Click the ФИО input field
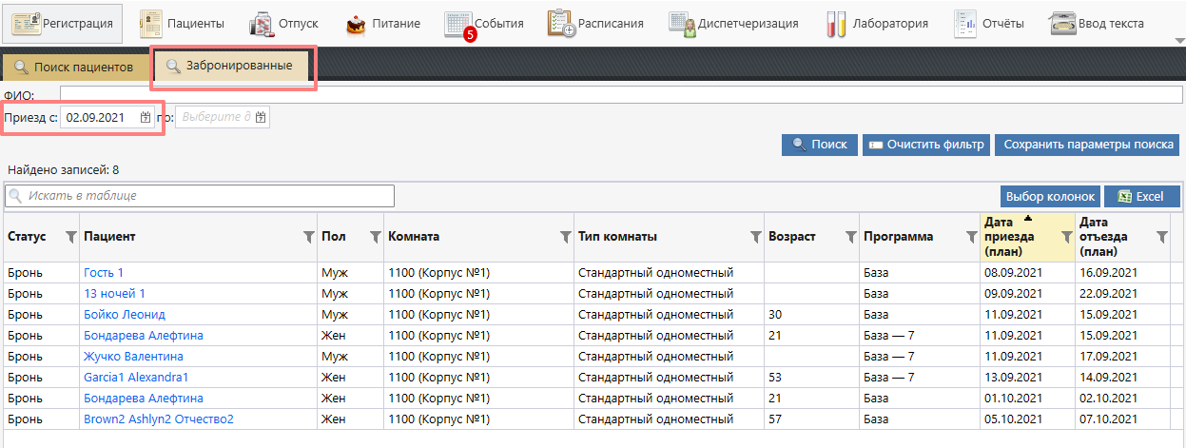The width and height of the screenshot is (1186, 448). pos(618,93)
